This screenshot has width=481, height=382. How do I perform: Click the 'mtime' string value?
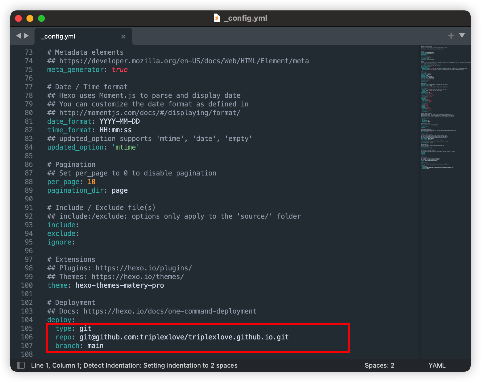126,147
